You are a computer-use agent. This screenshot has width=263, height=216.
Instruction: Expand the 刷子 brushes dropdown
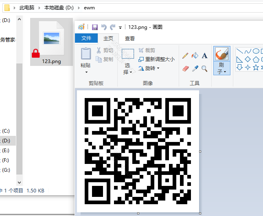click(222, 68)
